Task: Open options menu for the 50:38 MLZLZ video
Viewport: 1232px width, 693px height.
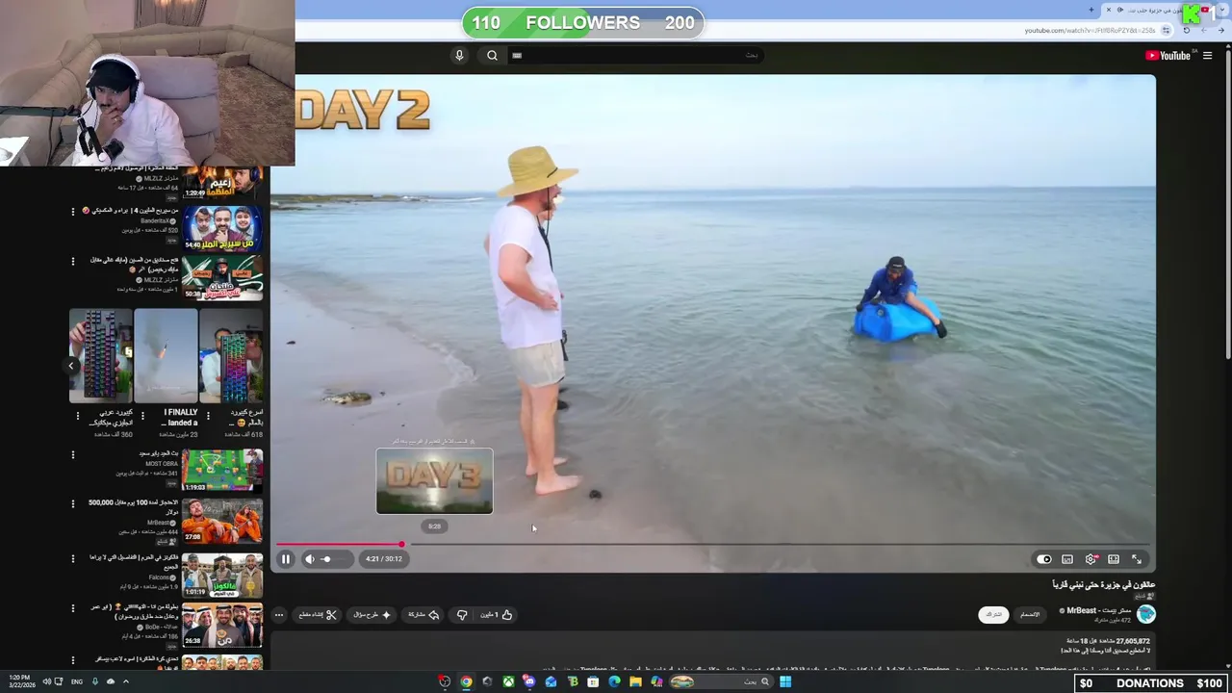Action: [x=72, y=261]
